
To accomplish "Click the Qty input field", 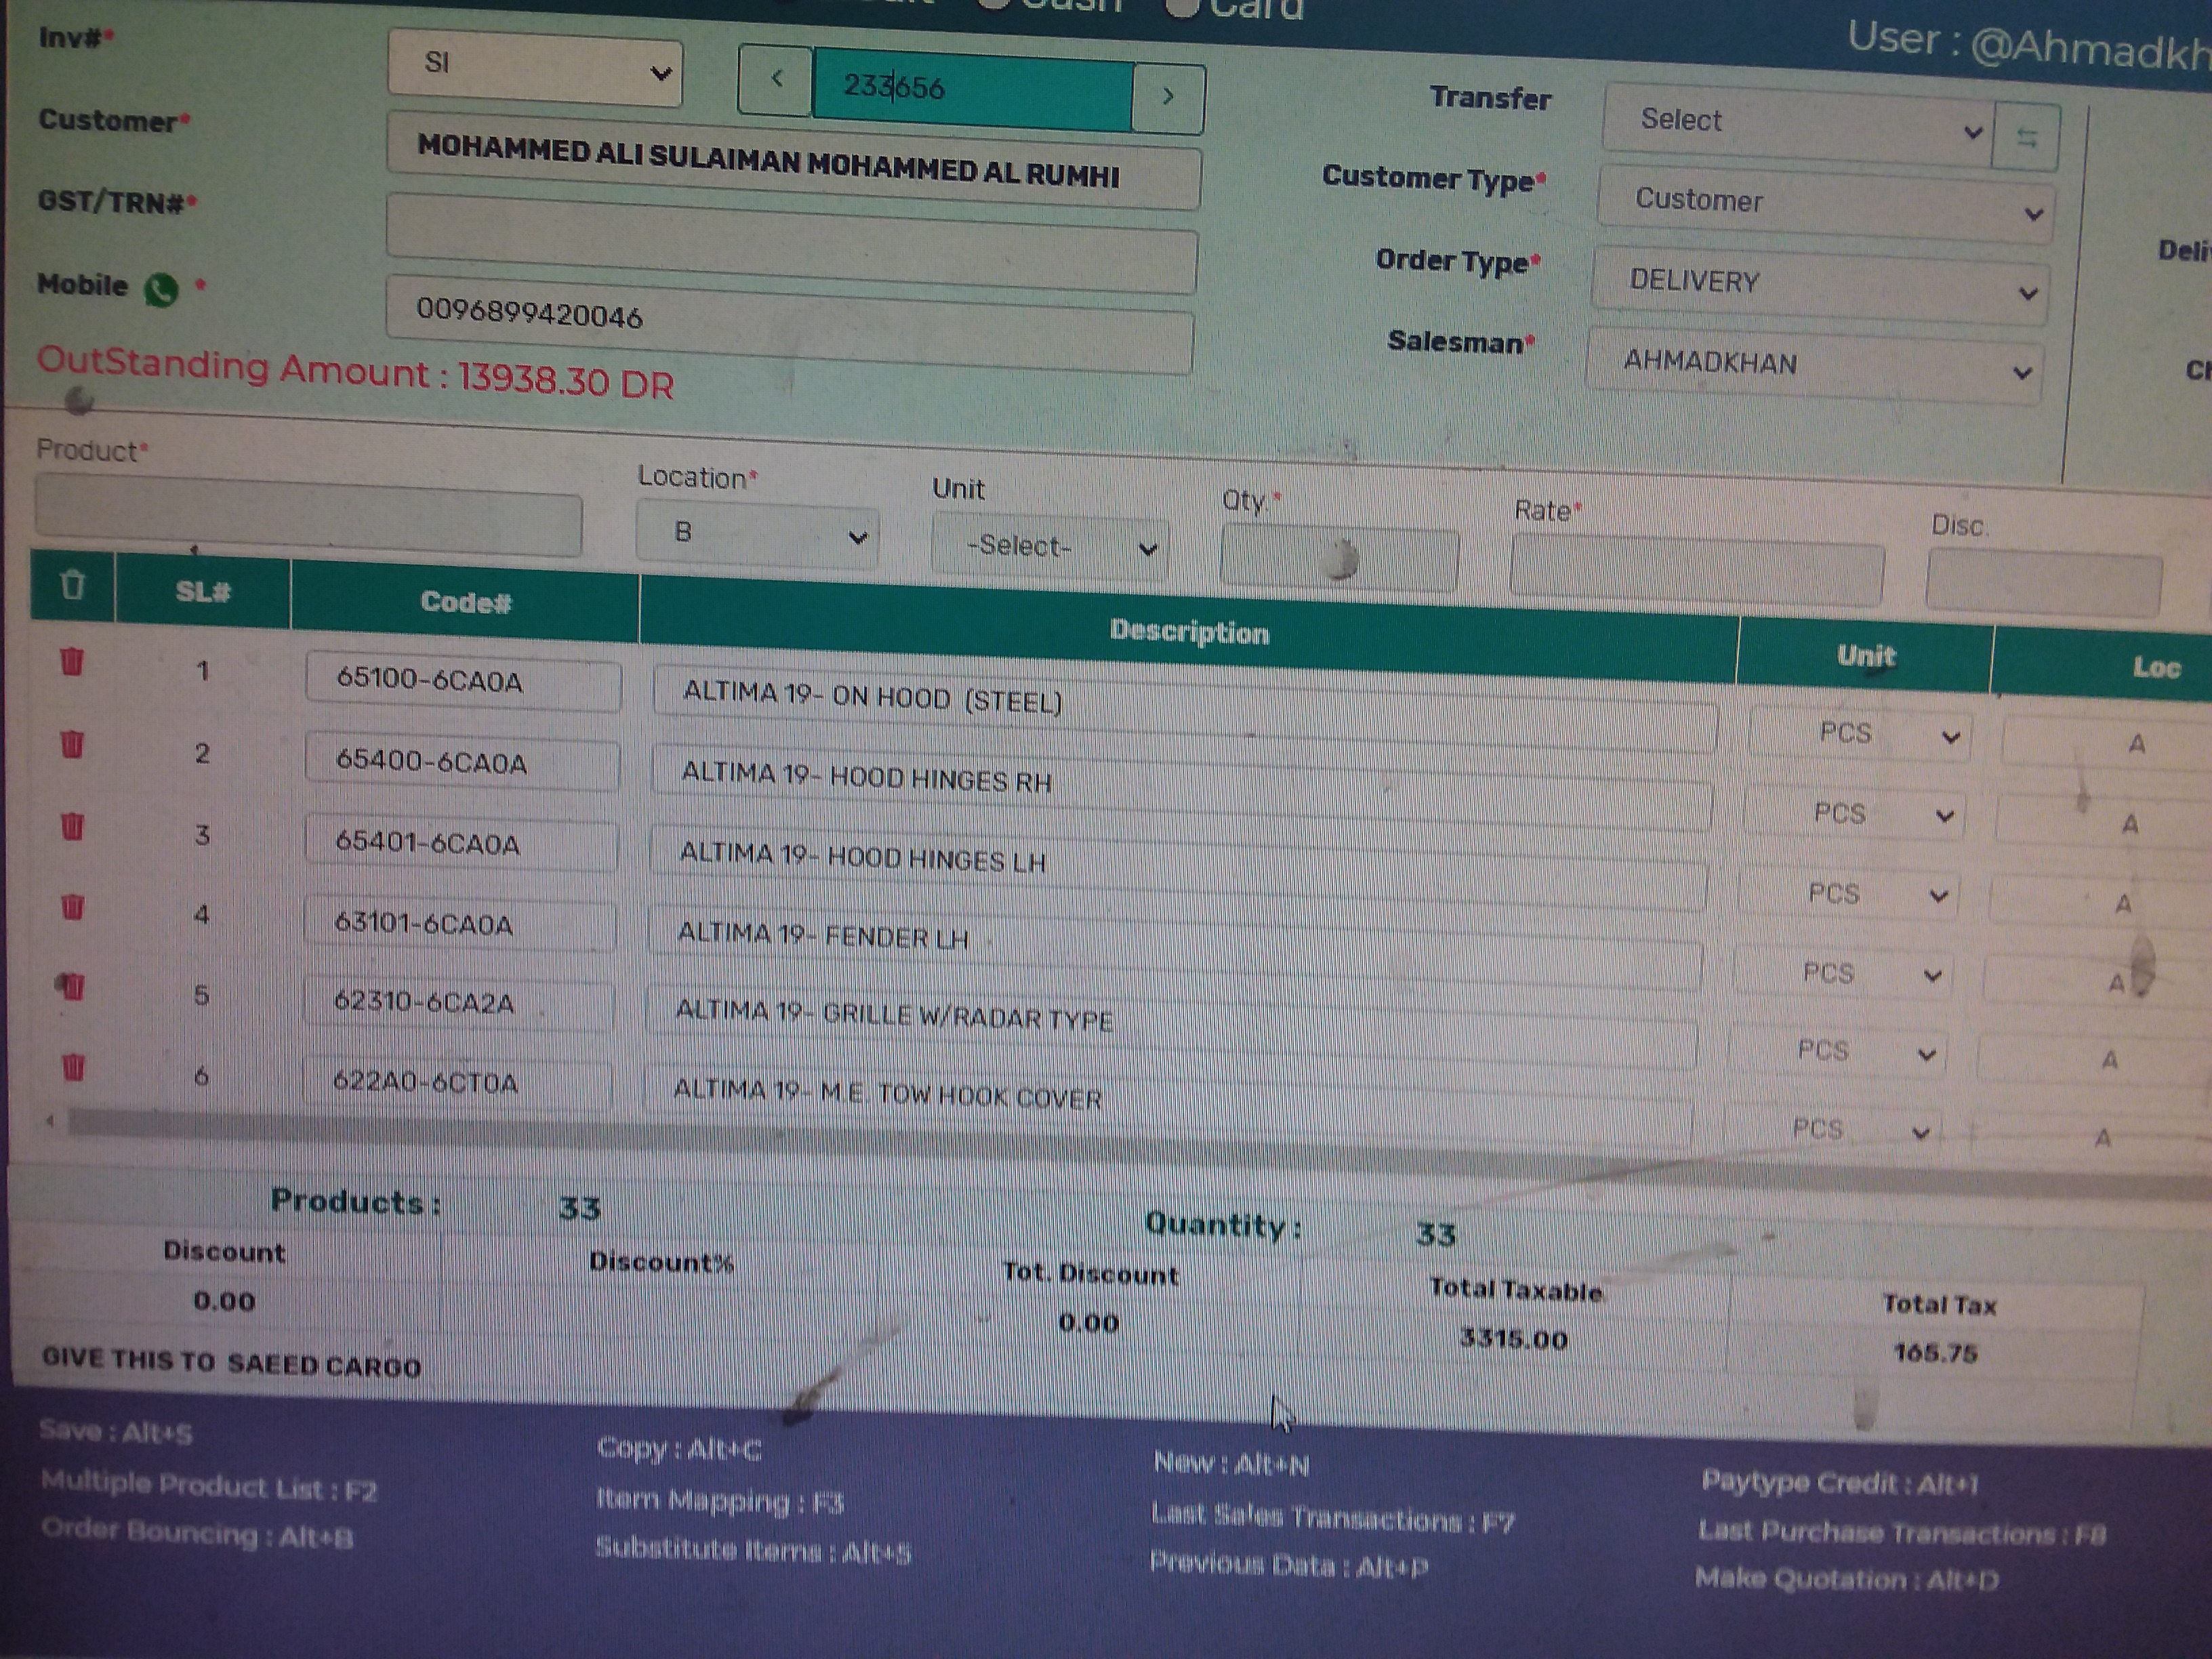I will point(1339,558).
